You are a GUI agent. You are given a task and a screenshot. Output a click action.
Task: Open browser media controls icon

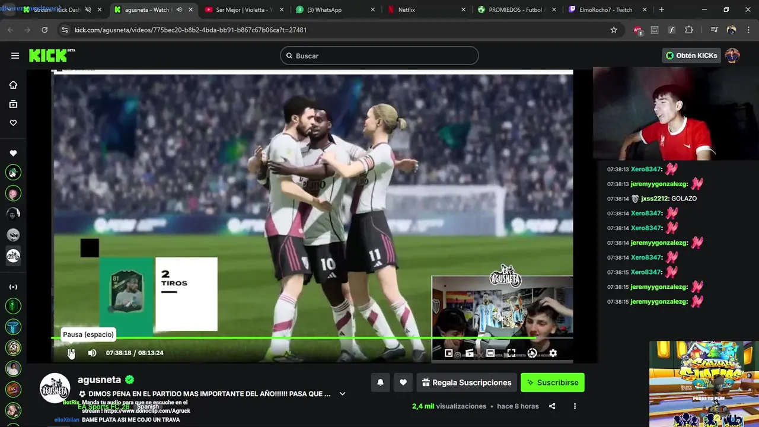pos(715,30)
